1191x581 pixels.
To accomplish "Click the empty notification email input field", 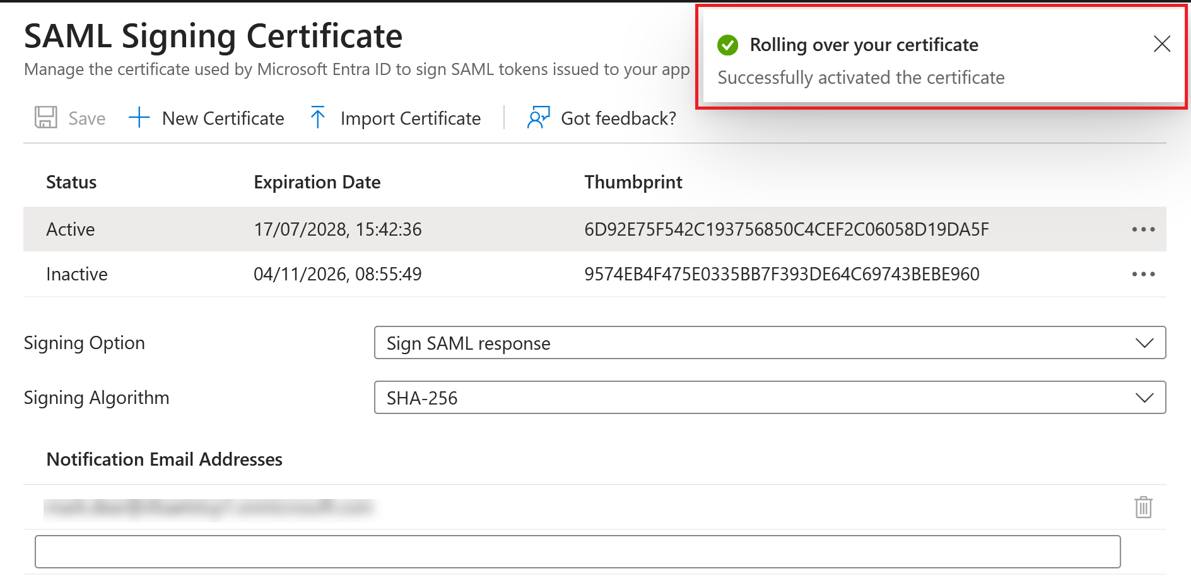I will pyautogui.click(x=577, y=551).
